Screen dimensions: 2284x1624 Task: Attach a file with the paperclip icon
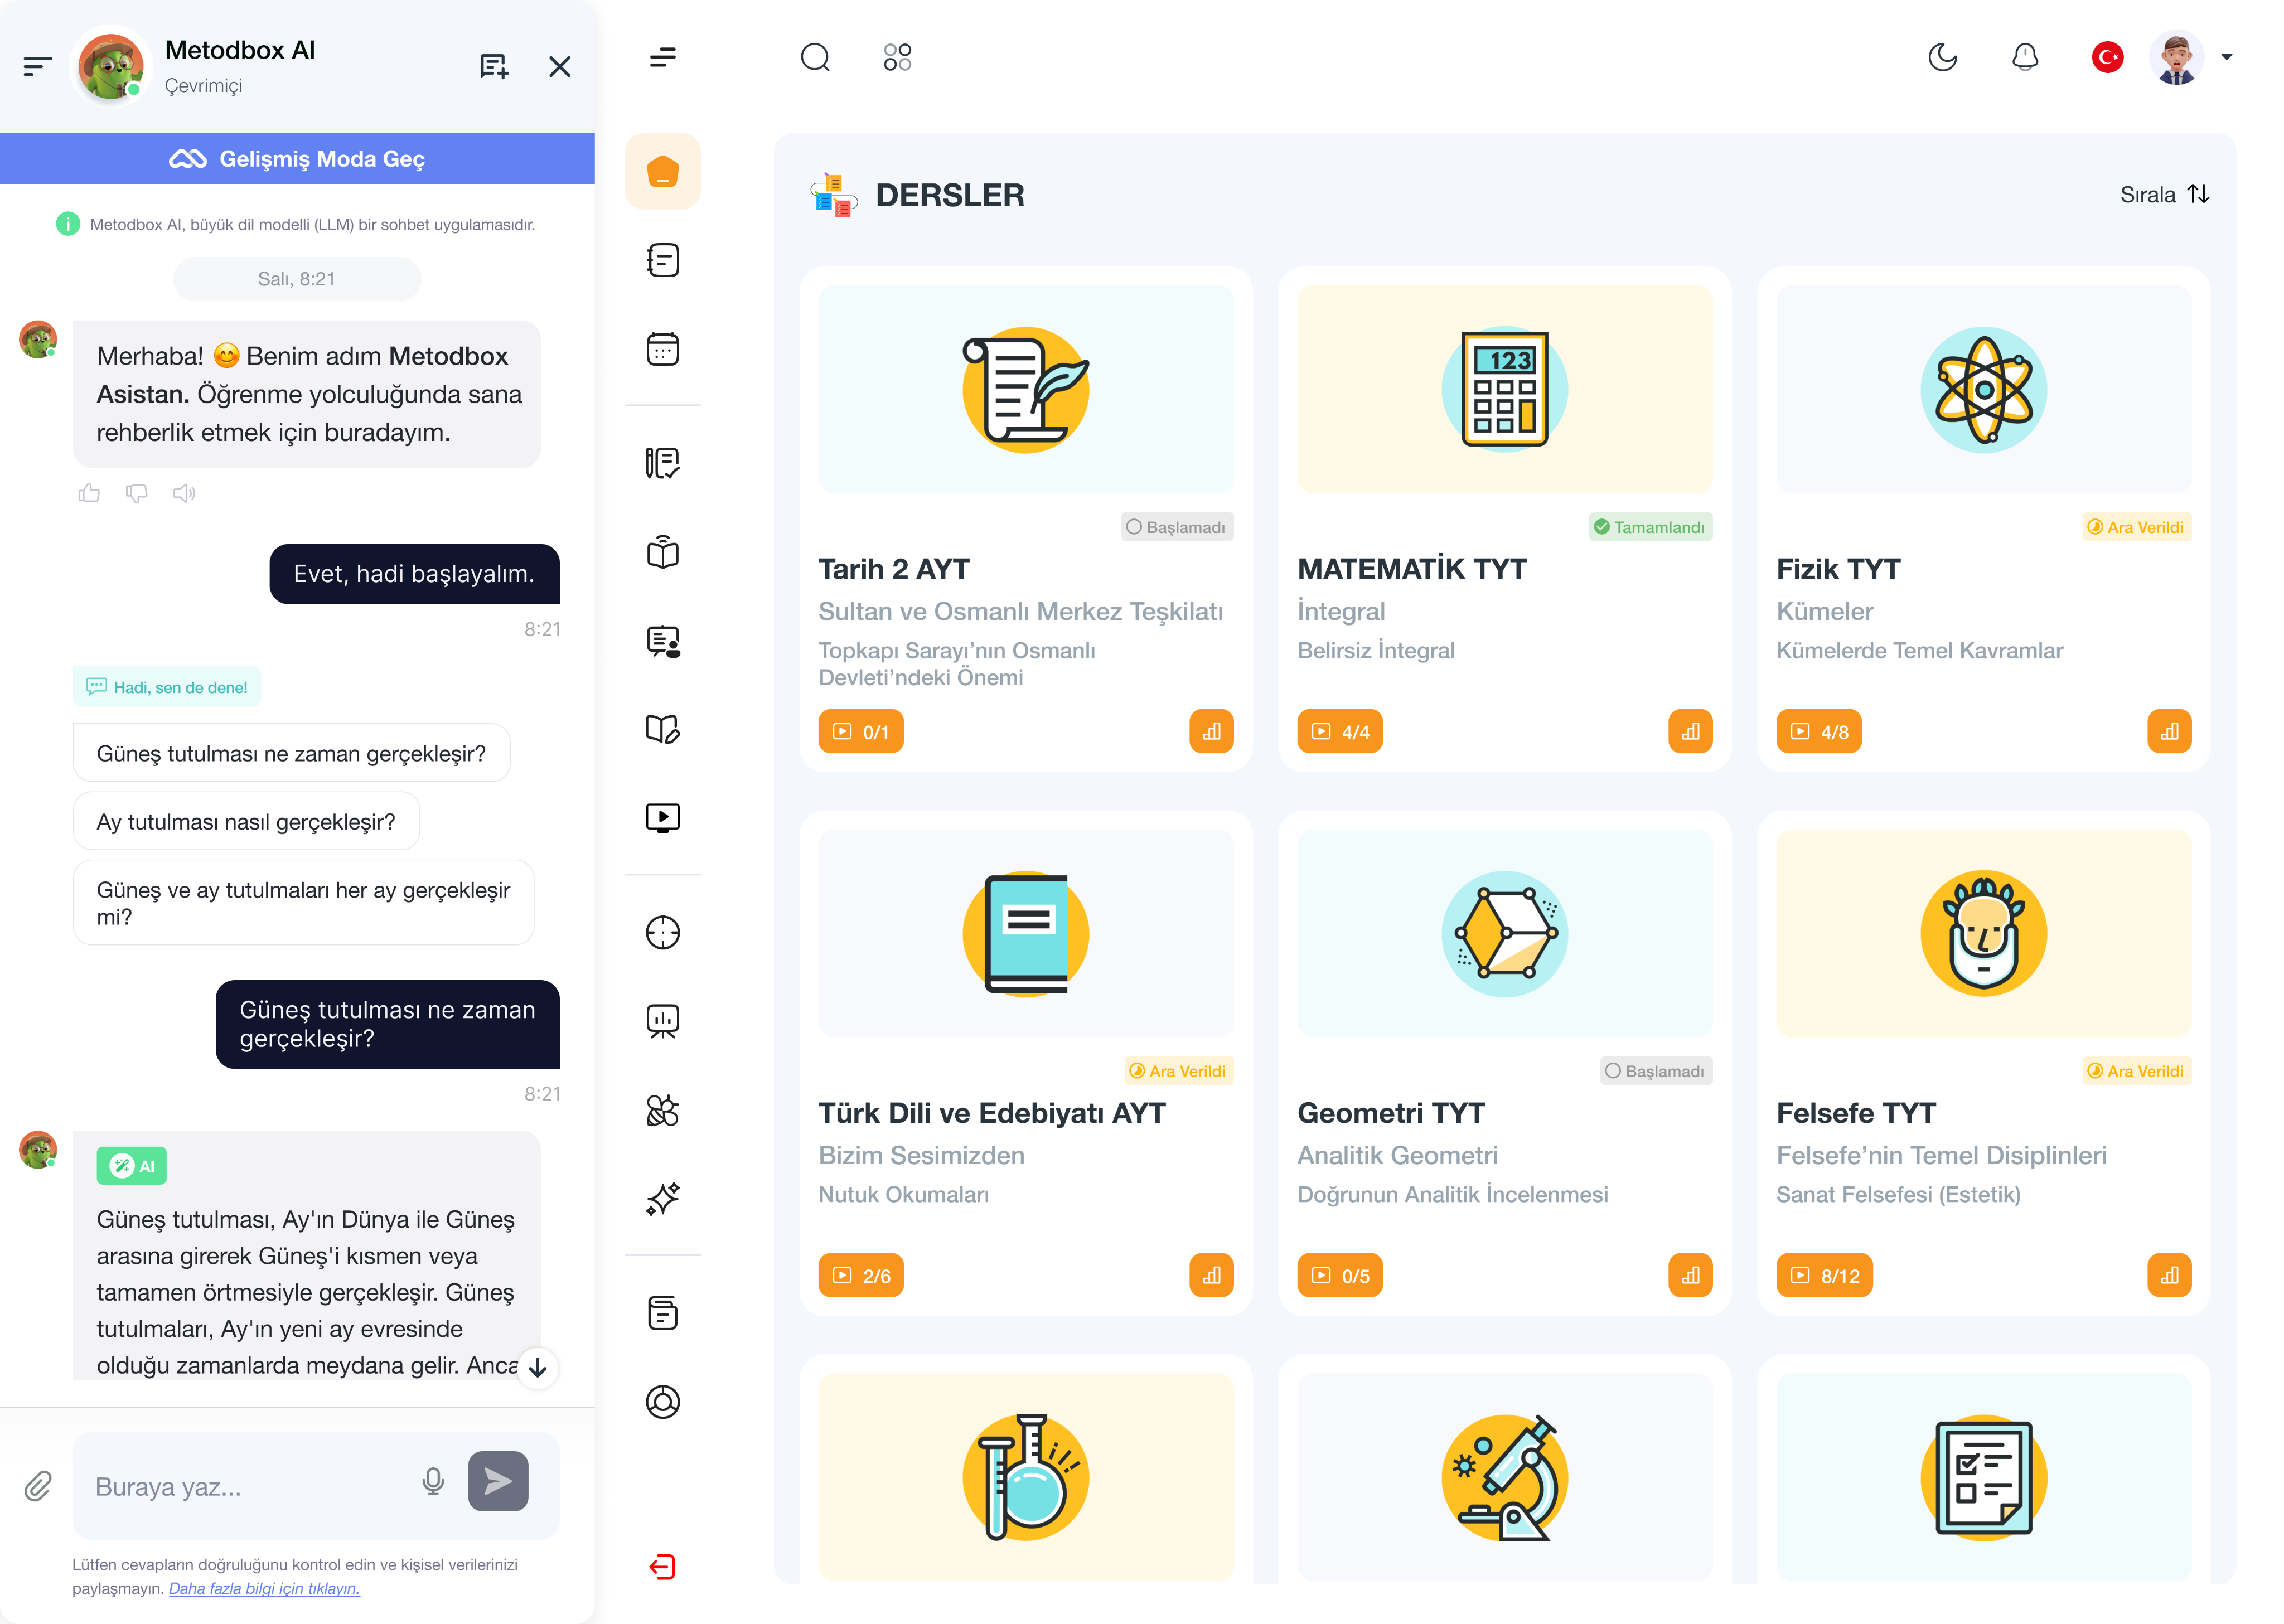tap(38, 1486)
